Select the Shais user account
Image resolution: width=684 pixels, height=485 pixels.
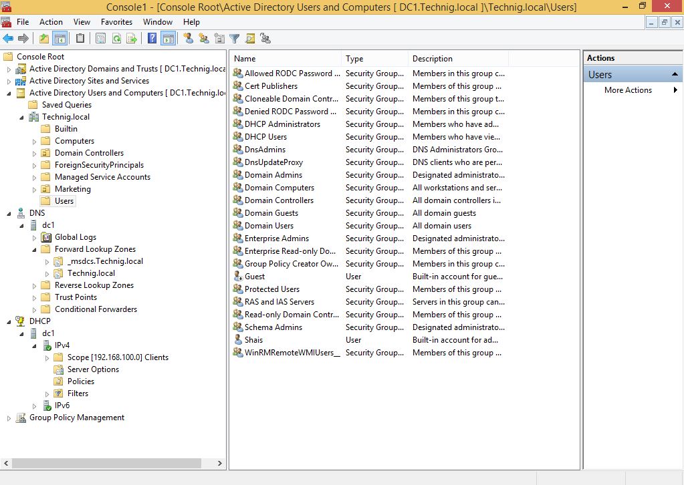(253, 340)
